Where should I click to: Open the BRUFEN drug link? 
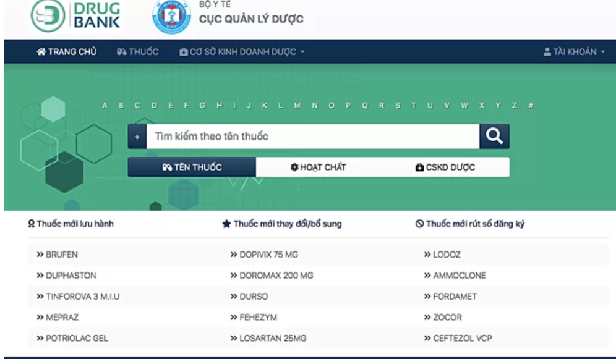point(61,255)
